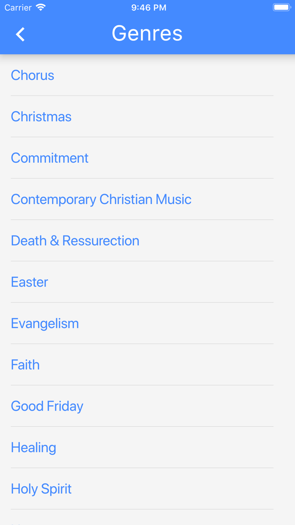Open the Holy Spirit genre
The image size is (295, 525).
[x=41, y=489]
